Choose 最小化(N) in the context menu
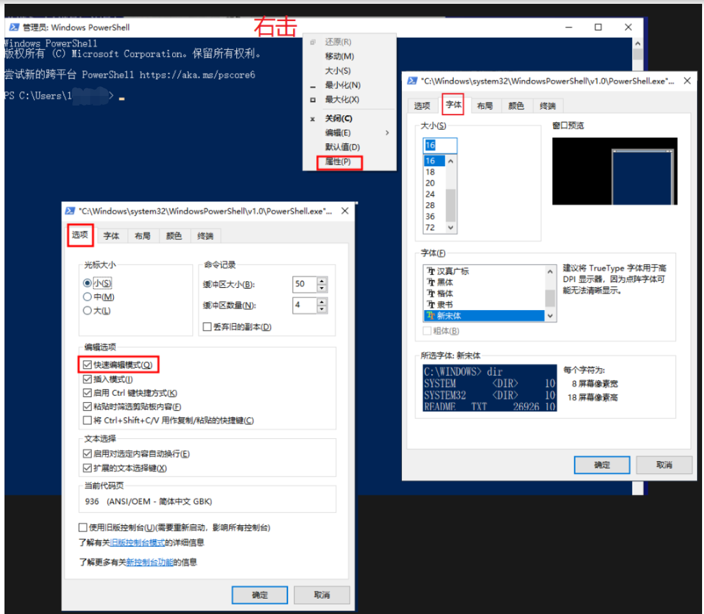This screenshot has height=614, width=704. (x=342, y=85)
